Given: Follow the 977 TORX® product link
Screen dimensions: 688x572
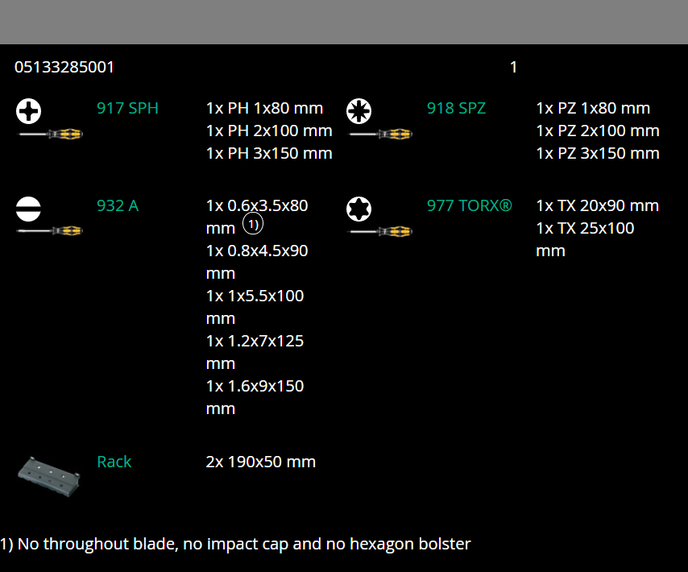Looking at the screenshot, I should [469, 205].
